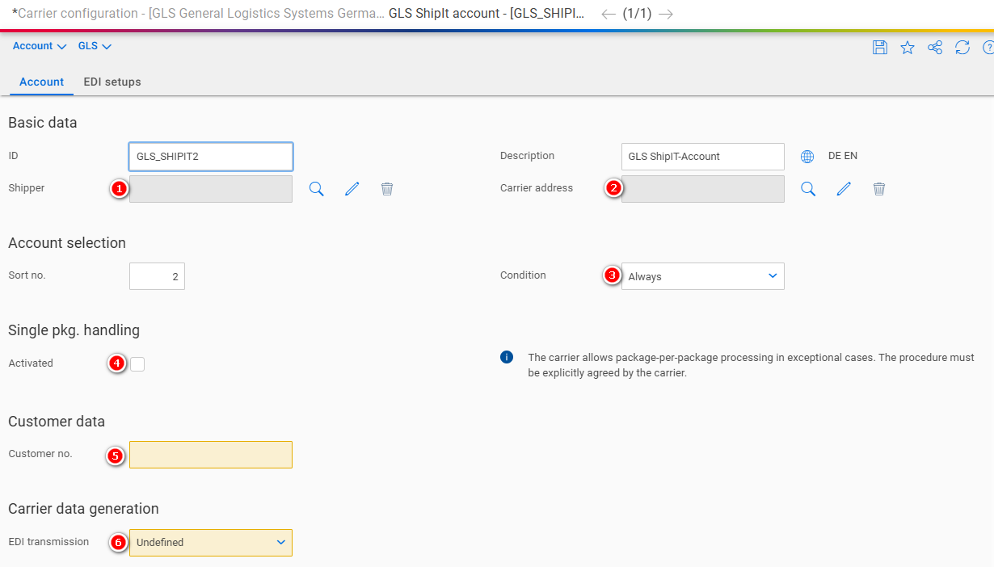Image resolution: width=994 pixels, height=567 pixels.
Task: Click the Refresh icon in toolbar
Action: tap(962, 48)
